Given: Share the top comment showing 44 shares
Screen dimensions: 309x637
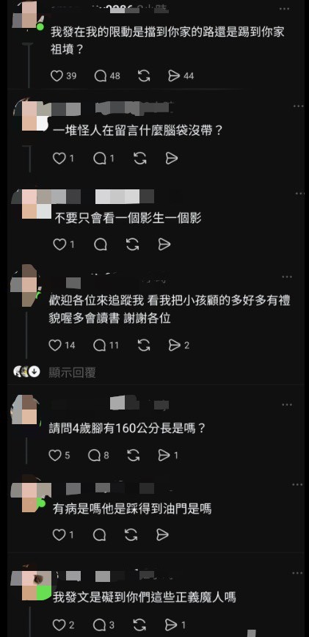Looking at the screenshot, I should [x=174, y=76].
